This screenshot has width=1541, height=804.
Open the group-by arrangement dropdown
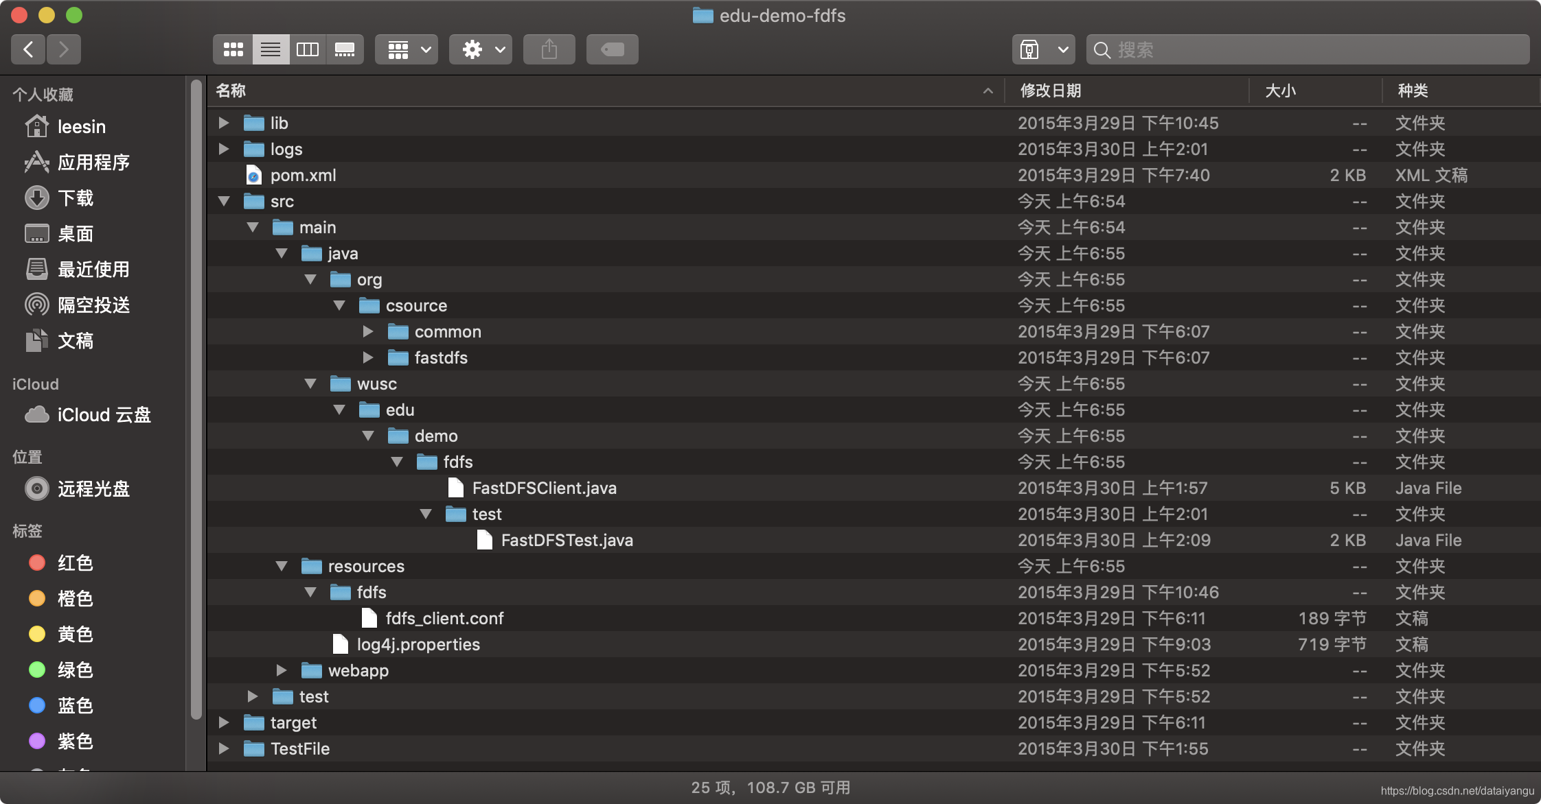407,49
